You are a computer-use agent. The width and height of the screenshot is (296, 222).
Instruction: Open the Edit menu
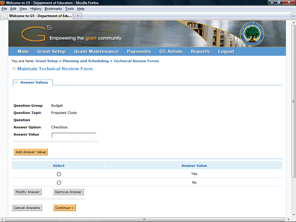(13, 9)
